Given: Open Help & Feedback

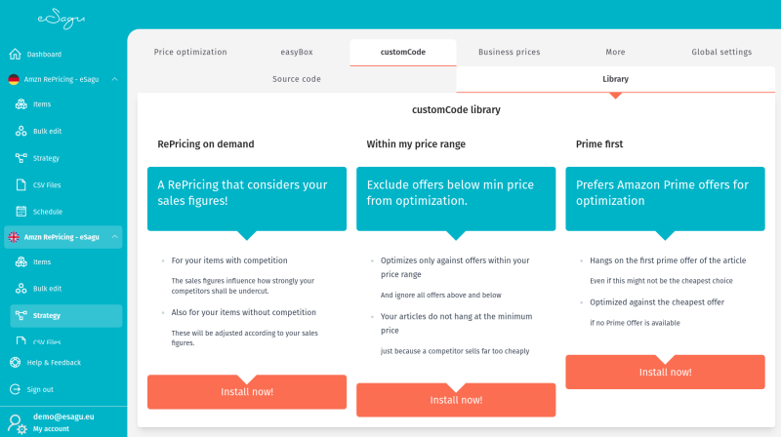Looking at the screenshot, I should point(54,363).
